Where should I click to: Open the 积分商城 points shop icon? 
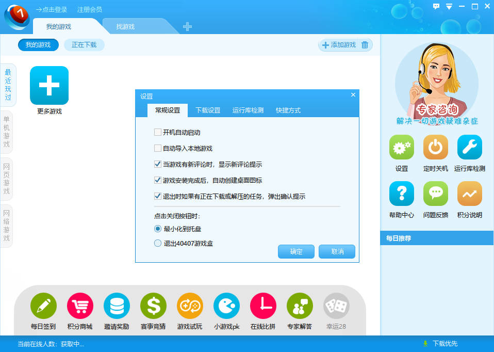click(80, 306)
